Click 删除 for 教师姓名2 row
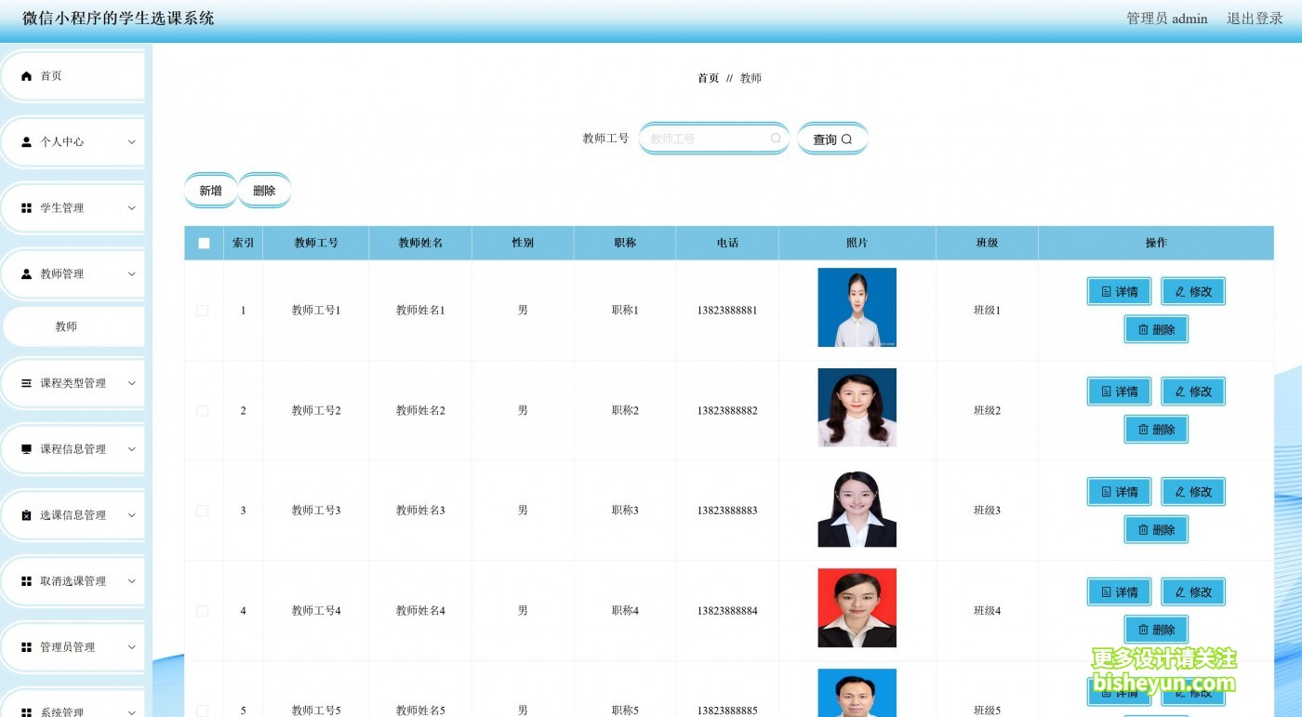 [x=1156, y=430]
